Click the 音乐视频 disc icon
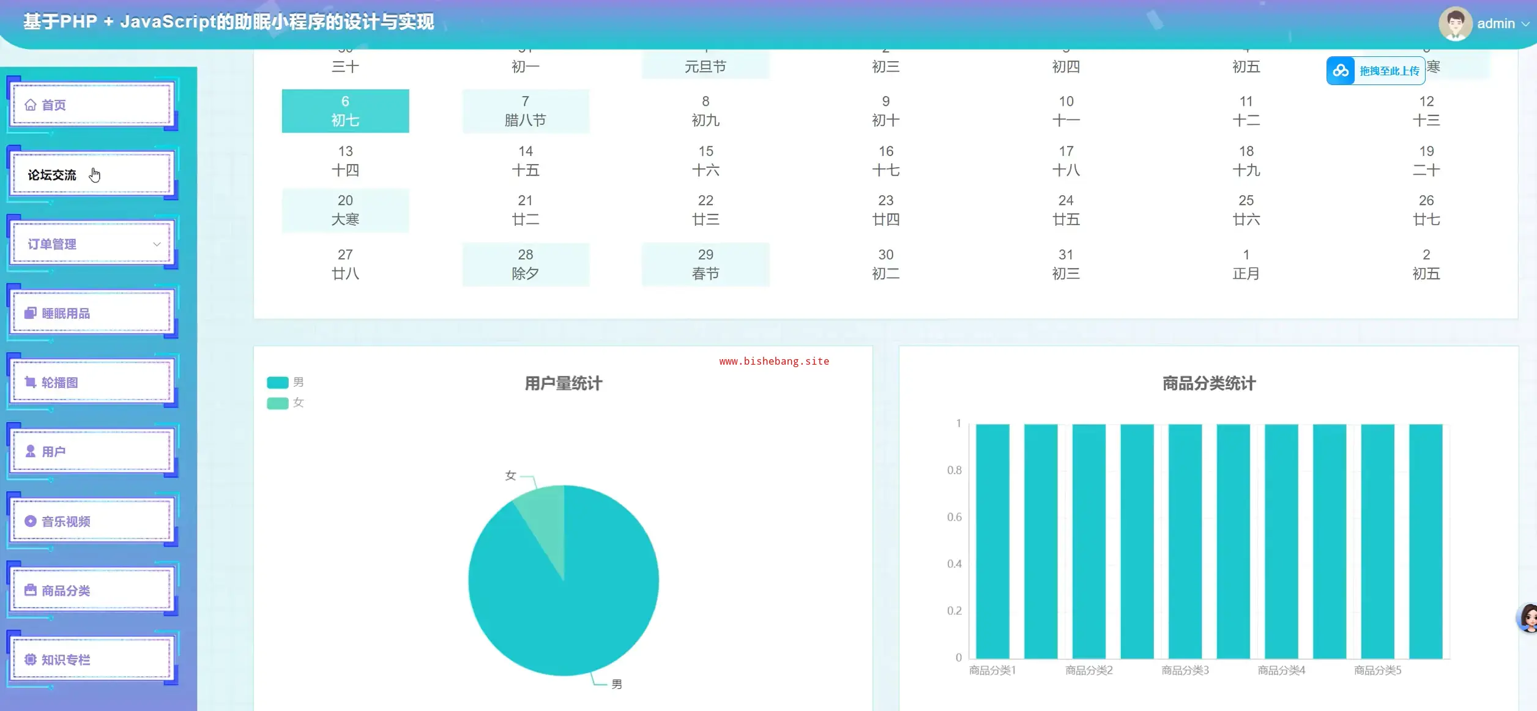The width and height of the screenshot is (1537, 711). click(30, 521)
